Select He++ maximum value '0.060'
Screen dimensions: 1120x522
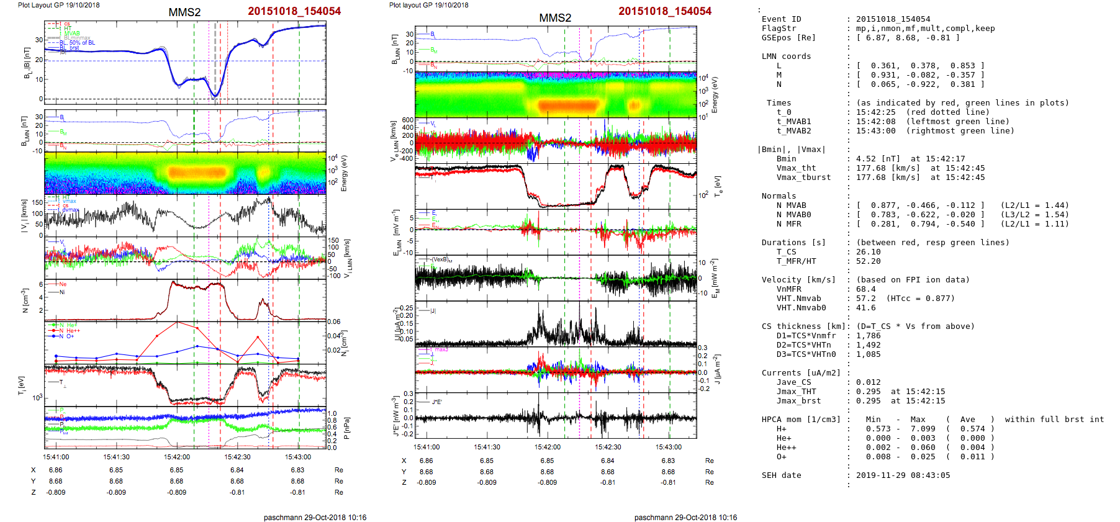pyautogui.click(x=923, y=448)
